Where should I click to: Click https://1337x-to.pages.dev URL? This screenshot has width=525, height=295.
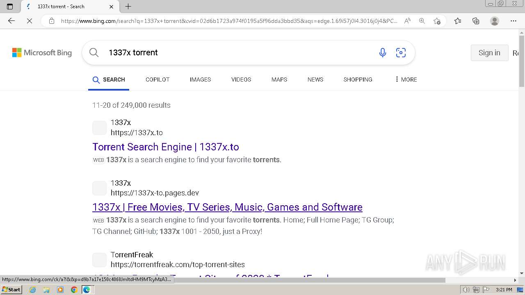click(155, 193)
